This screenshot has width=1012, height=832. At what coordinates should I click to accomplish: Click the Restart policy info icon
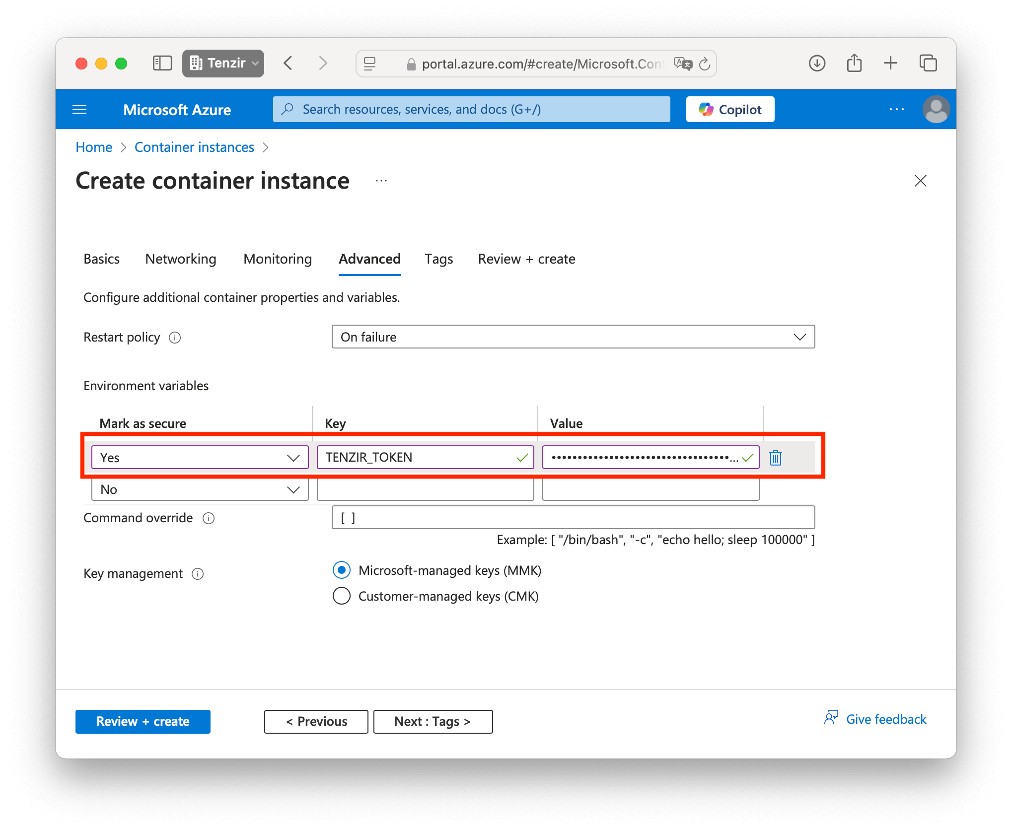point(175,338)
